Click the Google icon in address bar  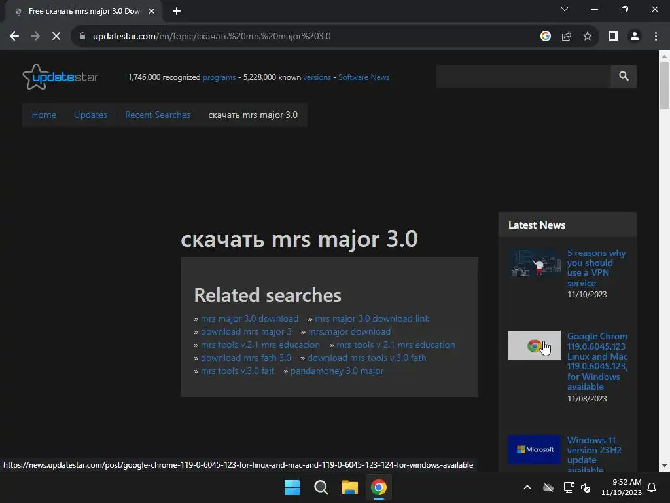pos(546,37)
